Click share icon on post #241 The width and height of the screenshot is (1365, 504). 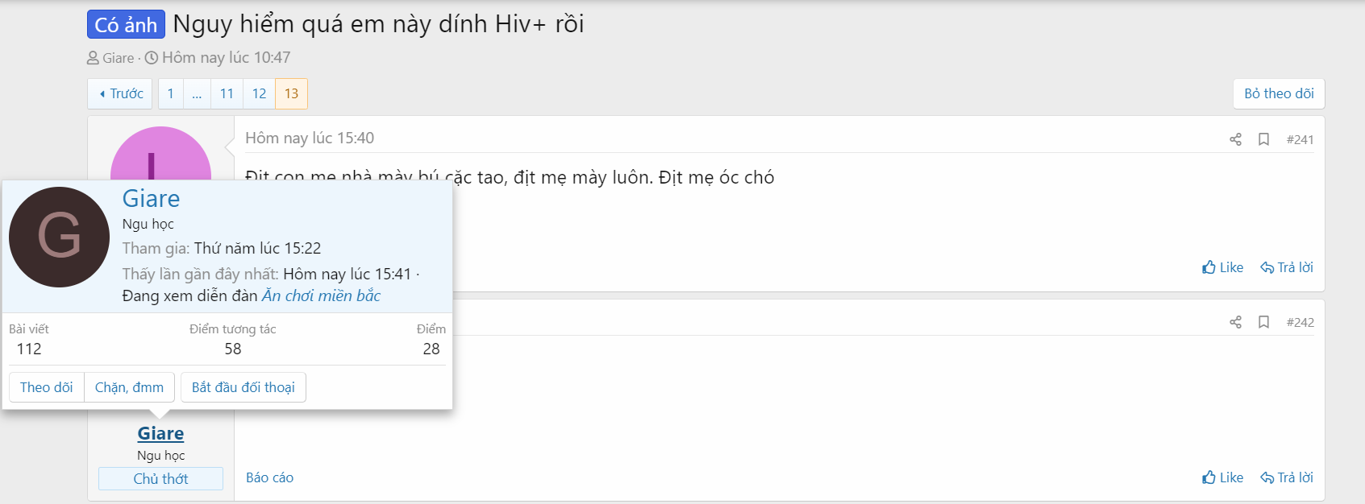click(x=1235, y=139)
